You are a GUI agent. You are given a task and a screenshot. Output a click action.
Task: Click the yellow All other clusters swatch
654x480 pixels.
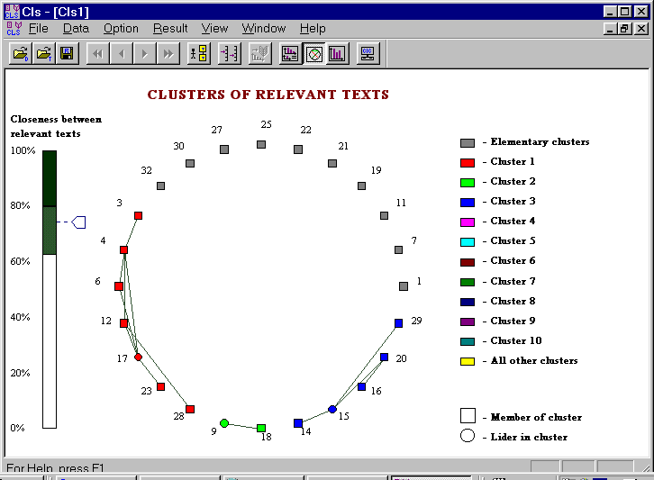click(x=468, y=361)
